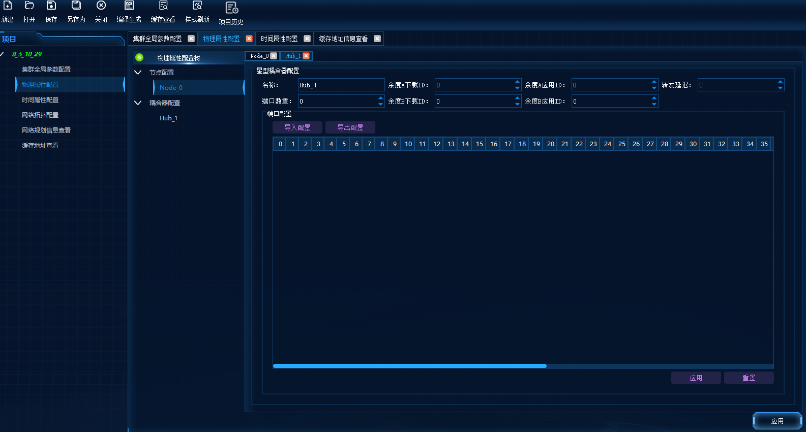Click the horizontal scrollbar of port table
The image size is (806, 432).
(x=410, y=366)
